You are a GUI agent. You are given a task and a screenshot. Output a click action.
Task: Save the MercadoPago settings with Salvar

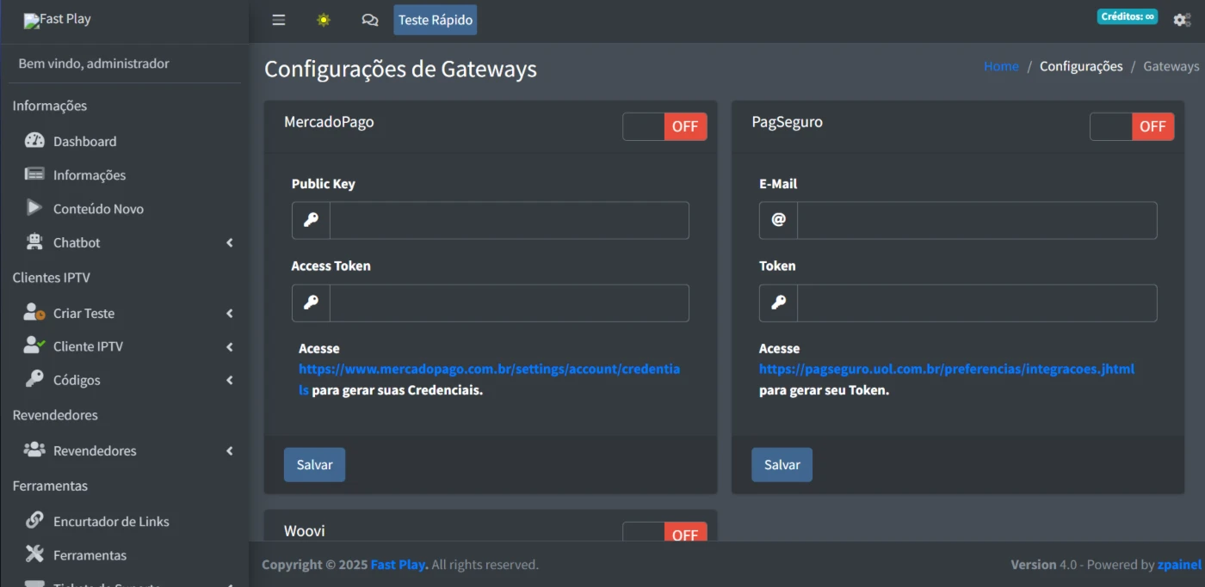coord(314,465)
